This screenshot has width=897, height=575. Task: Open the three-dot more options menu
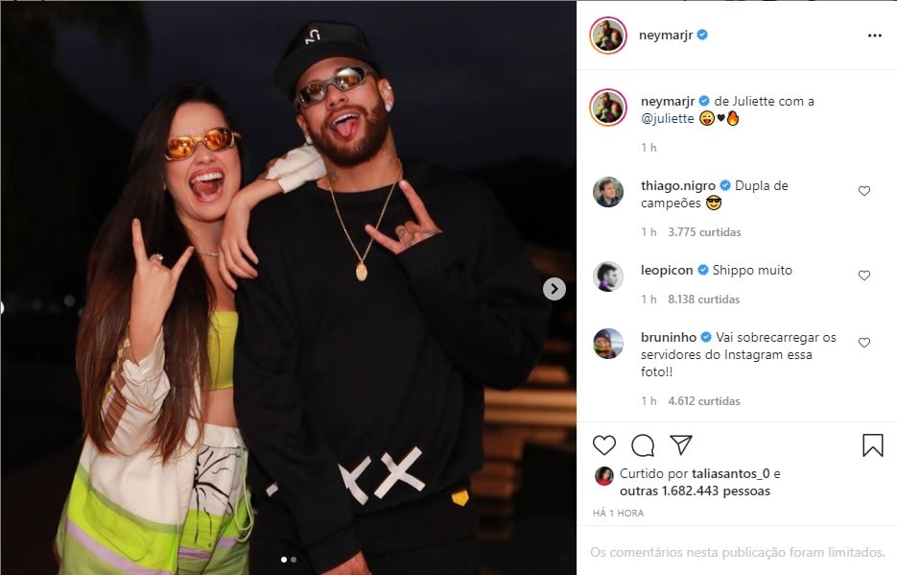coord(874,36)
